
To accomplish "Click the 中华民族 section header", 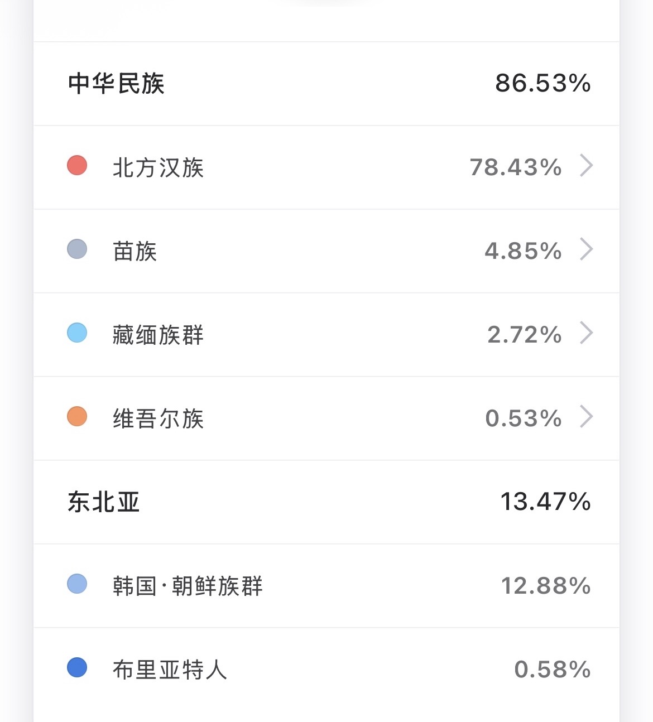I will pos(116,84).
